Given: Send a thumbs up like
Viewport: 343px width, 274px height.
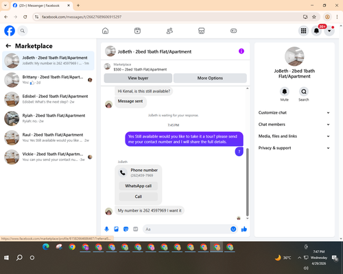Looking at the screenshot, I should tap(244, 229).
